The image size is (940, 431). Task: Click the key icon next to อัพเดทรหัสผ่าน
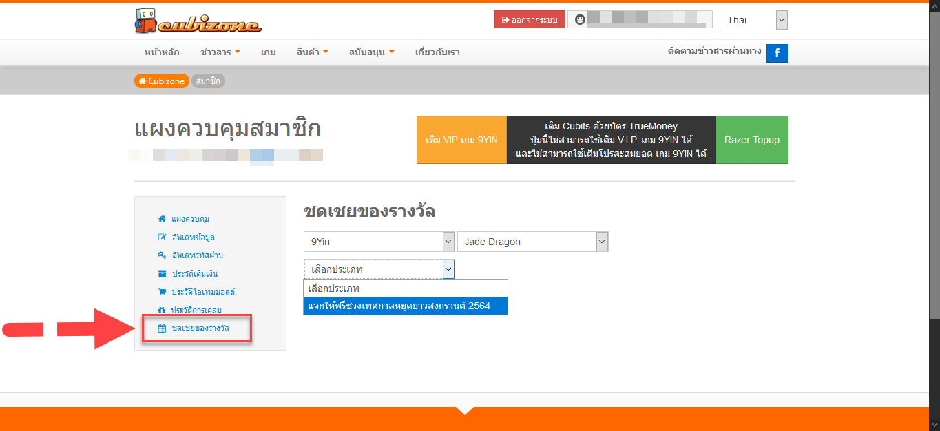tap(162, 255)
